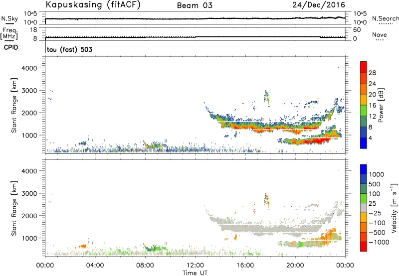This screenshot has height=276, width=399.
Task: Click the 'Freq. [MHz]' axis label
Action: point(9,33)
